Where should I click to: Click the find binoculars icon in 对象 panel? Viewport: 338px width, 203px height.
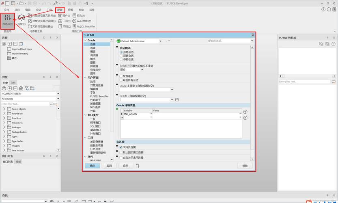[x=21, y=88]
